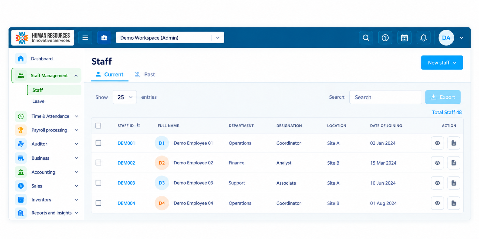Viewport: 479px width, 239px height.
Task: Click the Human Resources logo
Action: pyautogui.click(x=43, y=38)
